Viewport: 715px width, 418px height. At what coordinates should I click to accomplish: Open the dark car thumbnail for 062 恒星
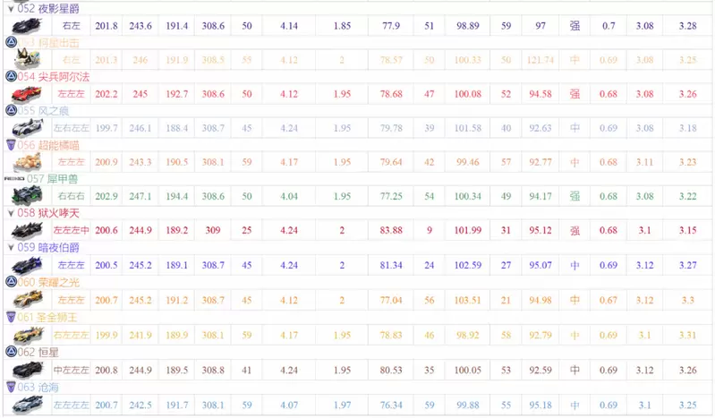pyautogui.click(x=27, y=370)
